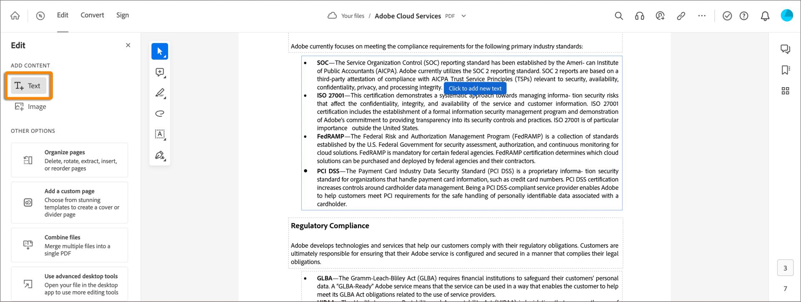Close the Edit panel

coord(128,45)
